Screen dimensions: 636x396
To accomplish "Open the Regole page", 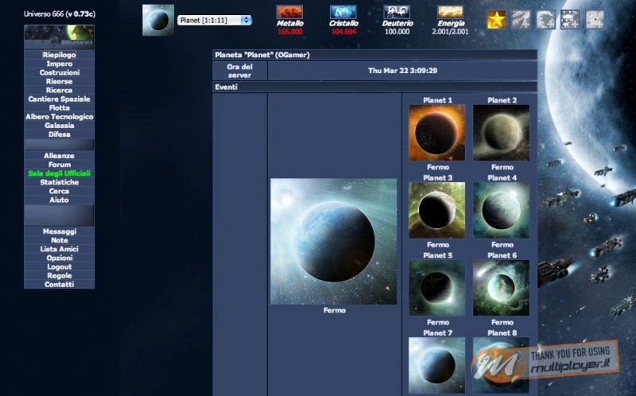I will pyautogui.click(x=59, y=275).
